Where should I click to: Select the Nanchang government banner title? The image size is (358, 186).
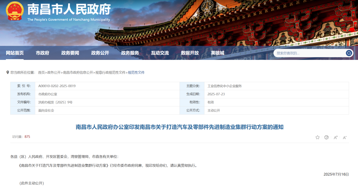click(69, 10)
